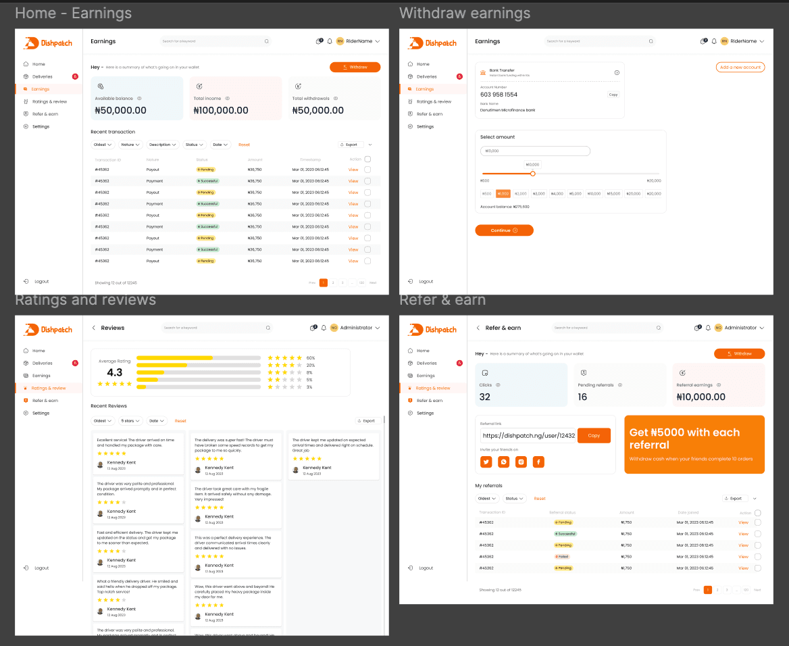Click Logout icon in Home - Earnings sidebar
The image size is (789, 646).
tap(26, 282)
